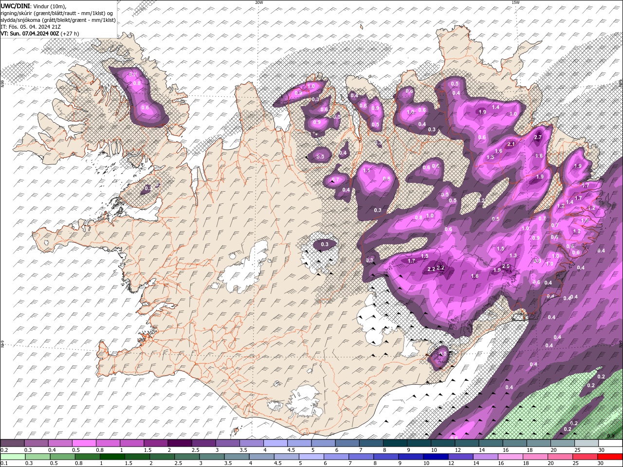Click the 2.7 precipitation value on map
This screenshot has height=467, width=623.
point(538,138)
